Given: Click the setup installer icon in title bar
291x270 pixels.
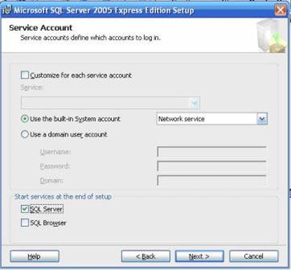Looking at the screenshot, I should [x=7, y=10].
